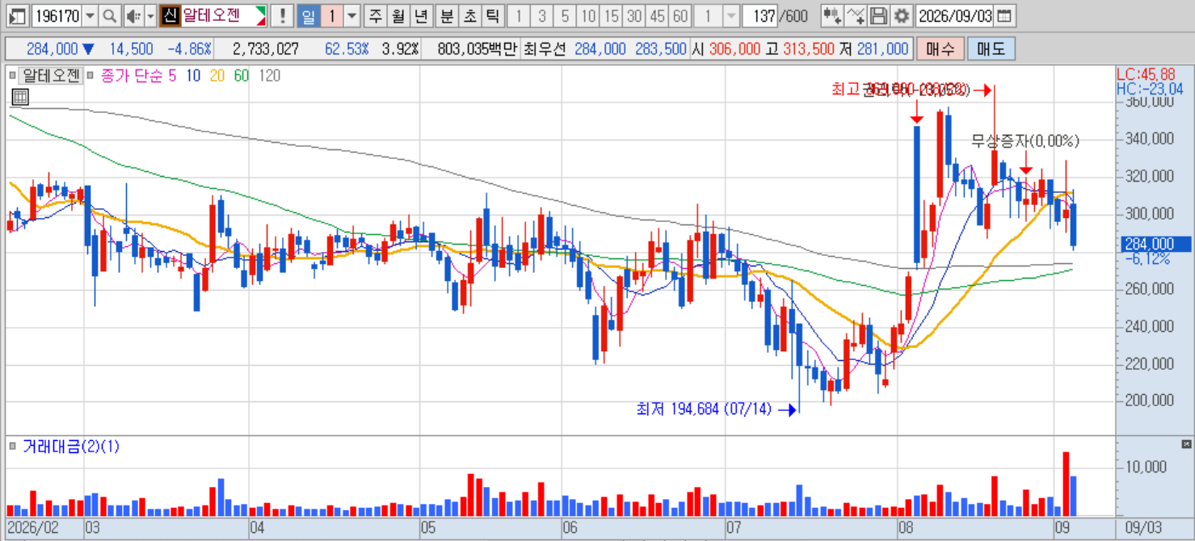
Task: Click the add line indicator icon
Action: point(856,15)
